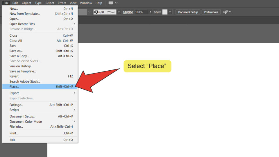
Task: Select Place... in File menu
Action: pos(40,87)
